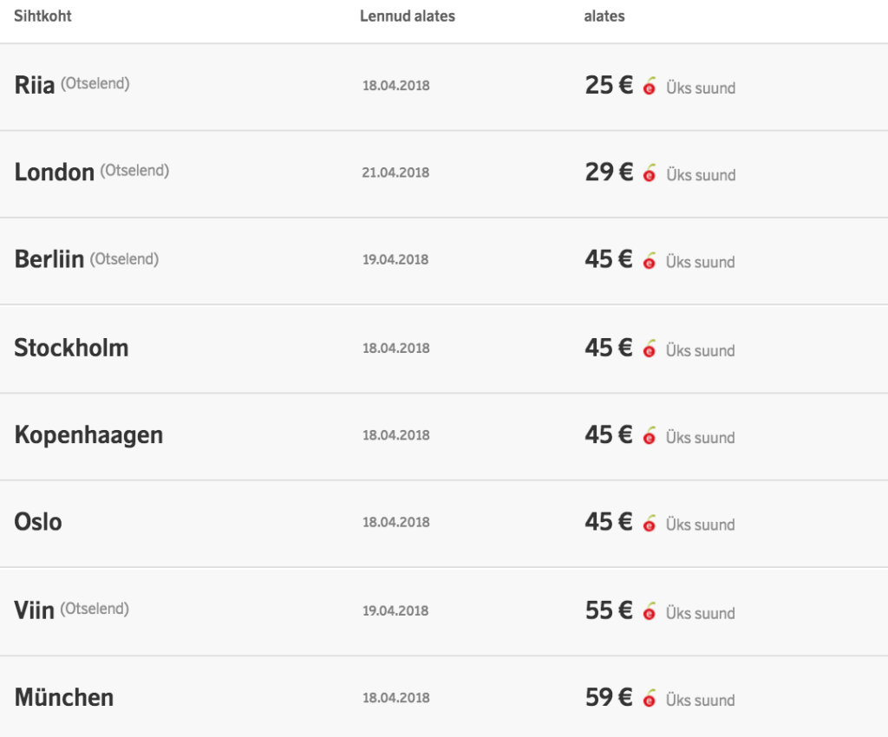Click the cherry icon next to London's price

point(650,173)
